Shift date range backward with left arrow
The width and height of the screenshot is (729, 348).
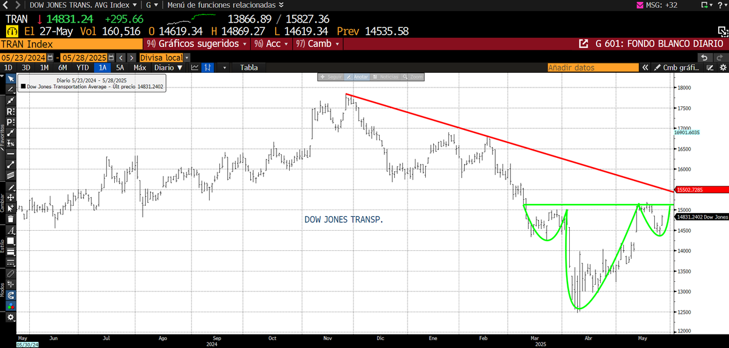pos(121,58)
